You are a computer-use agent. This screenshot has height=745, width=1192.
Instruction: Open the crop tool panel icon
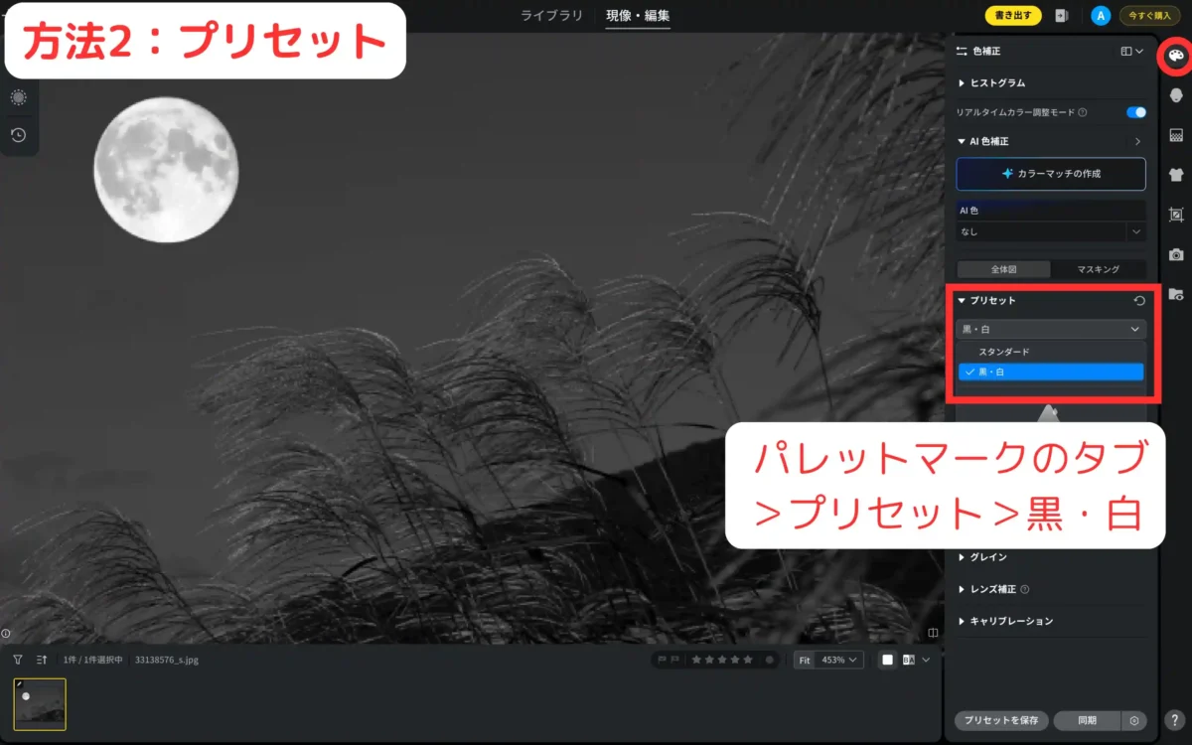1176,215
